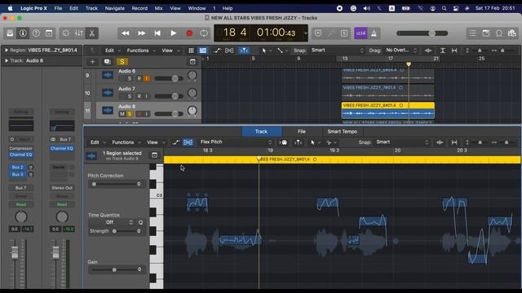Viewport: 522px width, 293px height.
Task: Open the Navigate menu
Action: click(114, 8)
